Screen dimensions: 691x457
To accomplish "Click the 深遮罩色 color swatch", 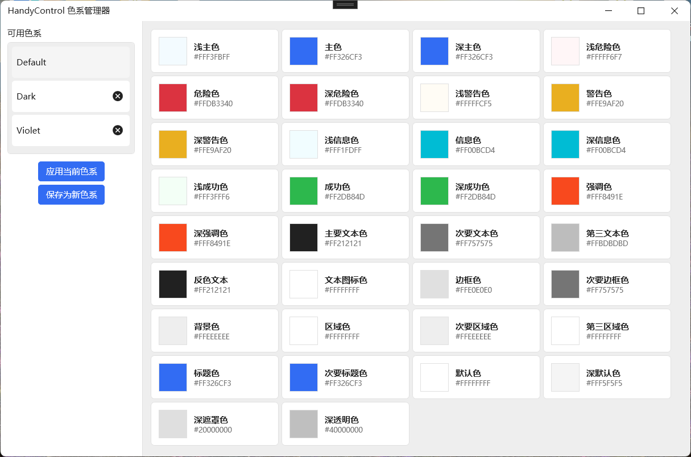I will click(172, 423).
